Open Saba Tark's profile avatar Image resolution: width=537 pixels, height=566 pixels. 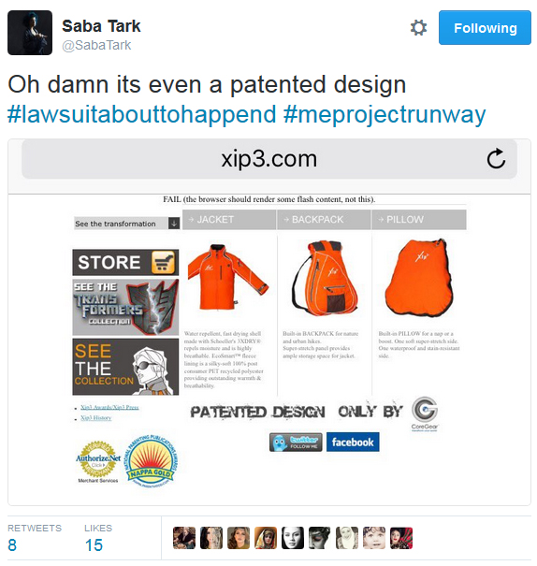pyautogui.click(x=30, y=33)
